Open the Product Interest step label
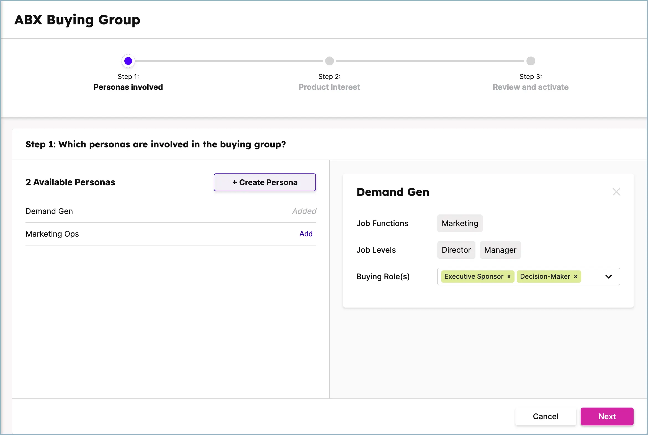648x435 pixels. (329, 87)
